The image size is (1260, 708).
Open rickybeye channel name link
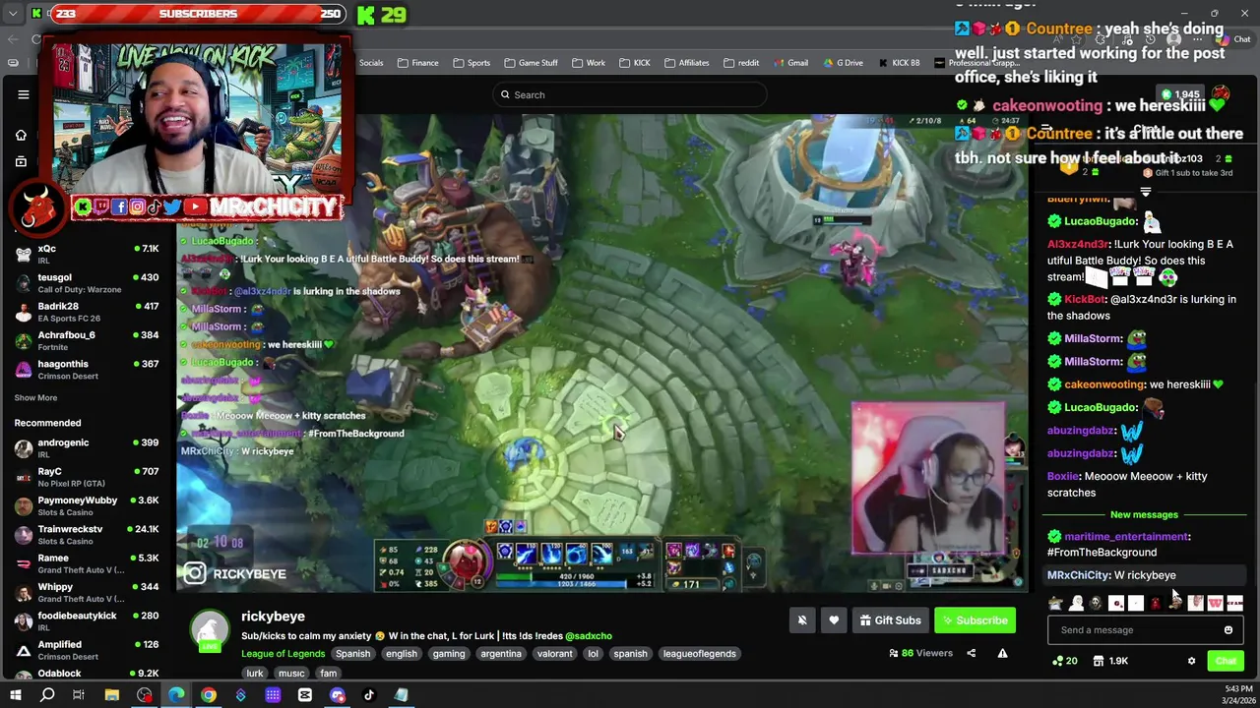(273, 617)
